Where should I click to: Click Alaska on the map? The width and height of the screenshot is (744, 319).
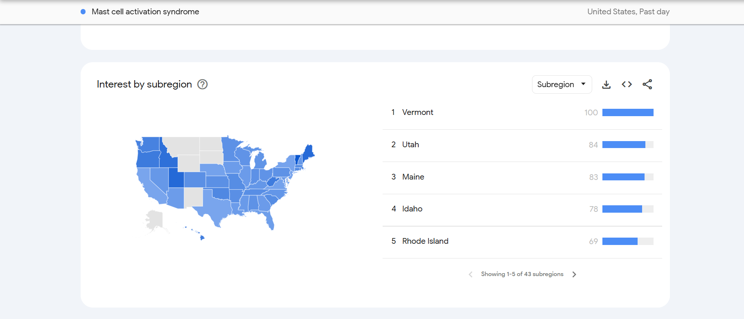(155, 220)
